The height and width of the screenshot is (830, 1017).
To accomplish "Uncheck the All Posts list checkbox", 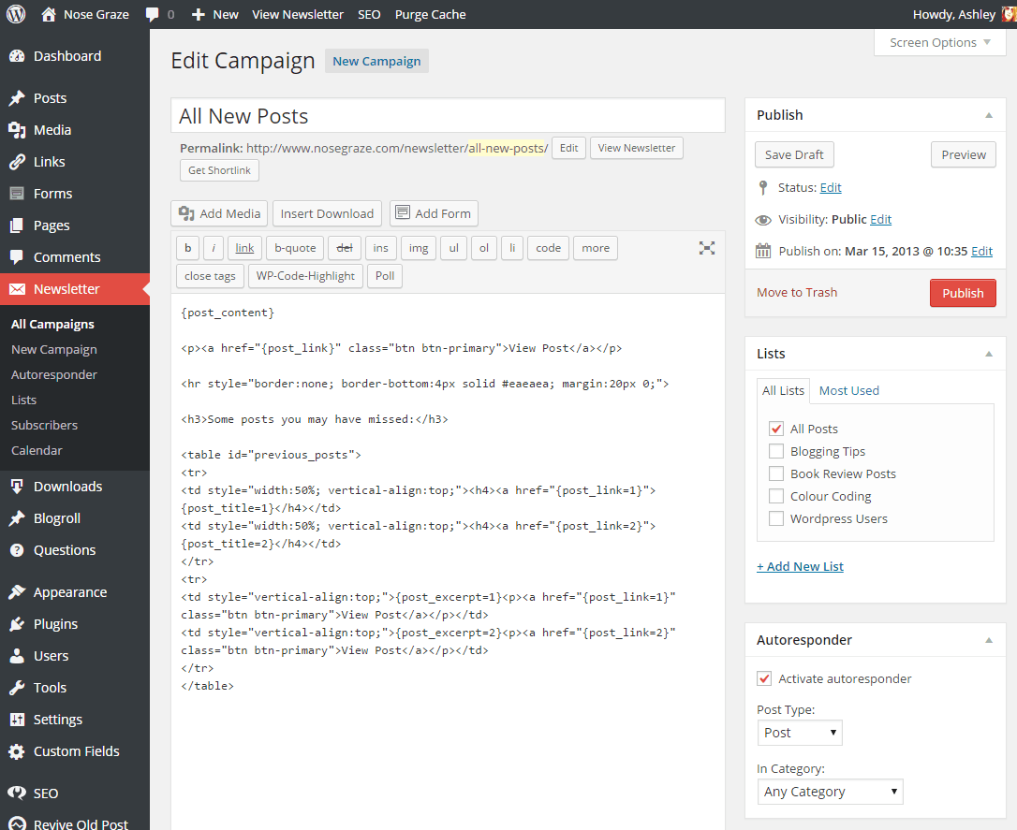I will [x=776, y=429].
